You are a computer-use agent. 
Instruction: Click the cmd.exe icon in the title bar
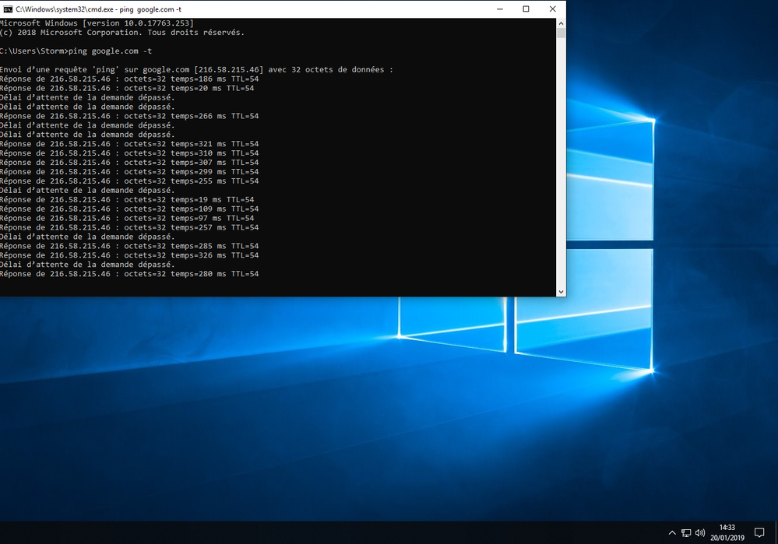point(6,9)
